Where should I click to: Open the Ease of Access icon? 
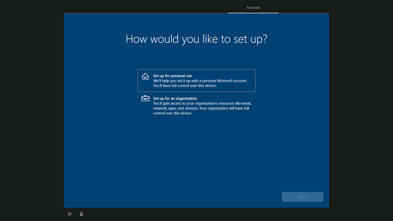point(70,214)
